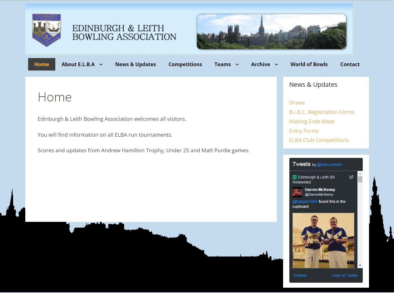Open B.I.B.C. Registration Forms link
The height and width of the screenshot is (293, 394).
[322, 112]
